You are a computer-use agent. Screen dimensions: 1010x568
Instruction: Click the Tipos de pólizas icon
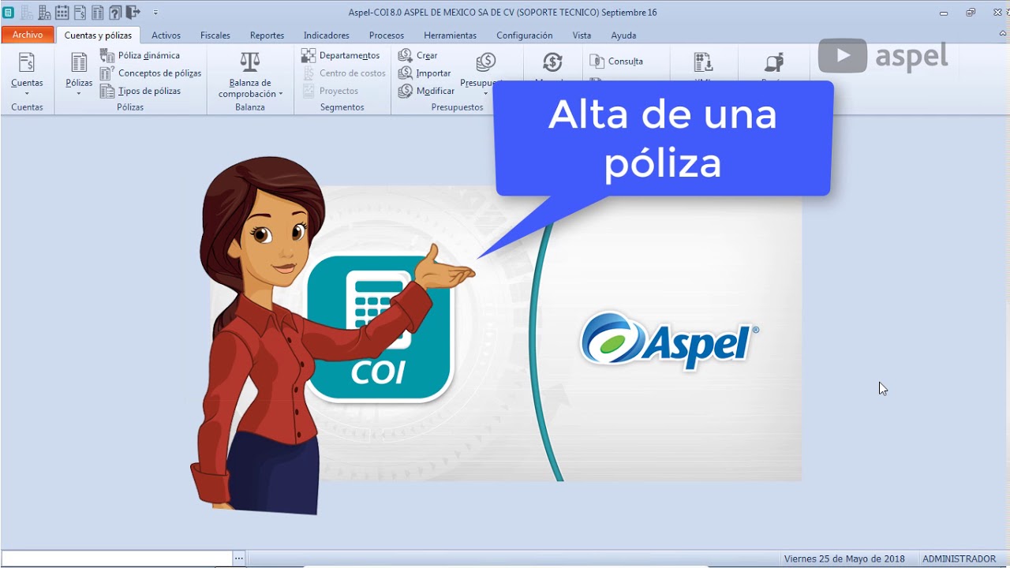[107, 91]
